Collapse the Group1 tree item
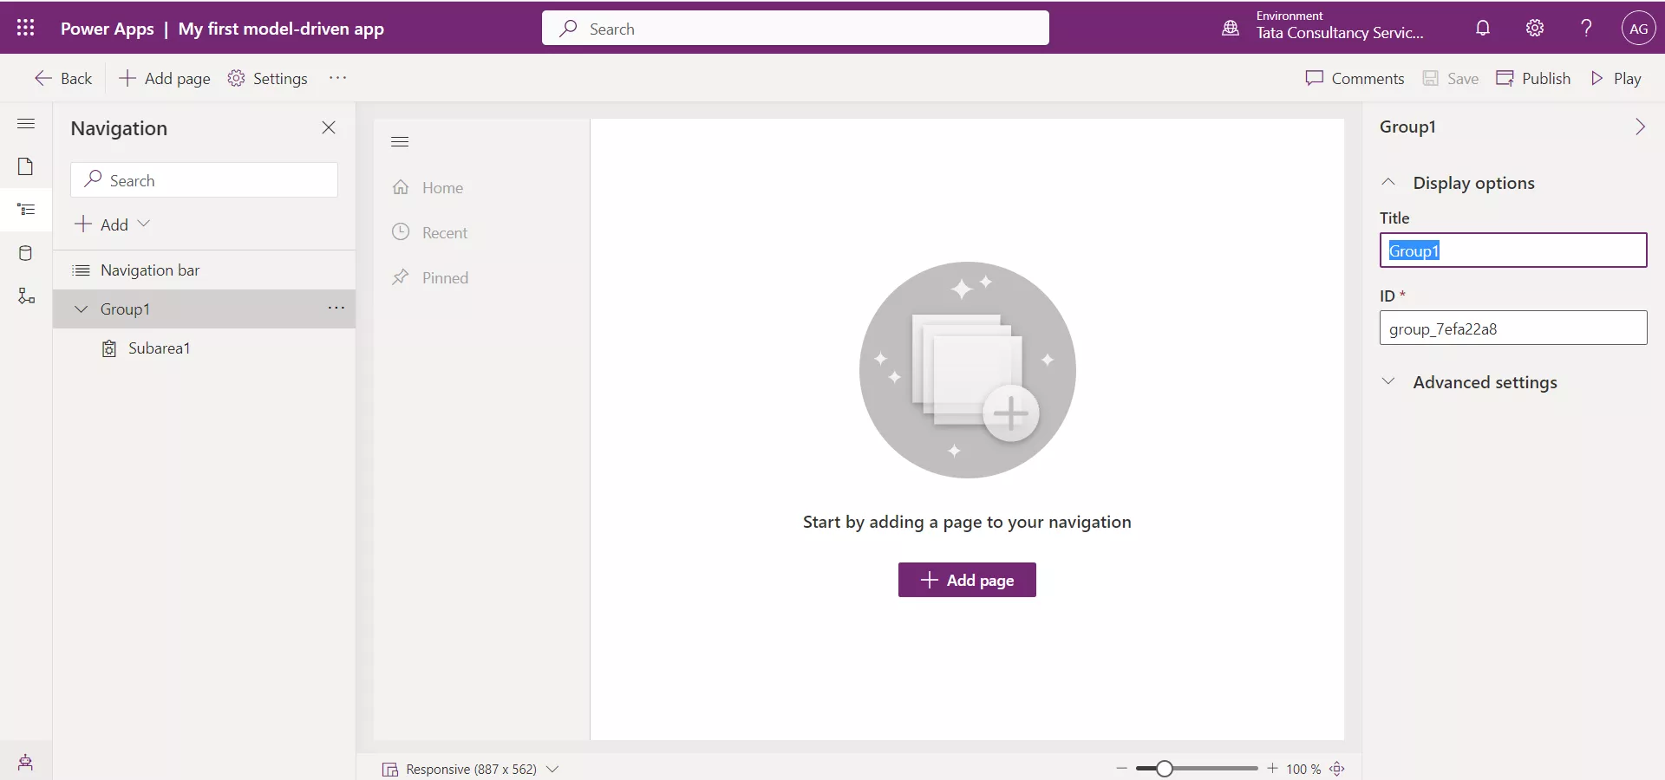Screen dimensions: 1665x780 click(81, 309)
